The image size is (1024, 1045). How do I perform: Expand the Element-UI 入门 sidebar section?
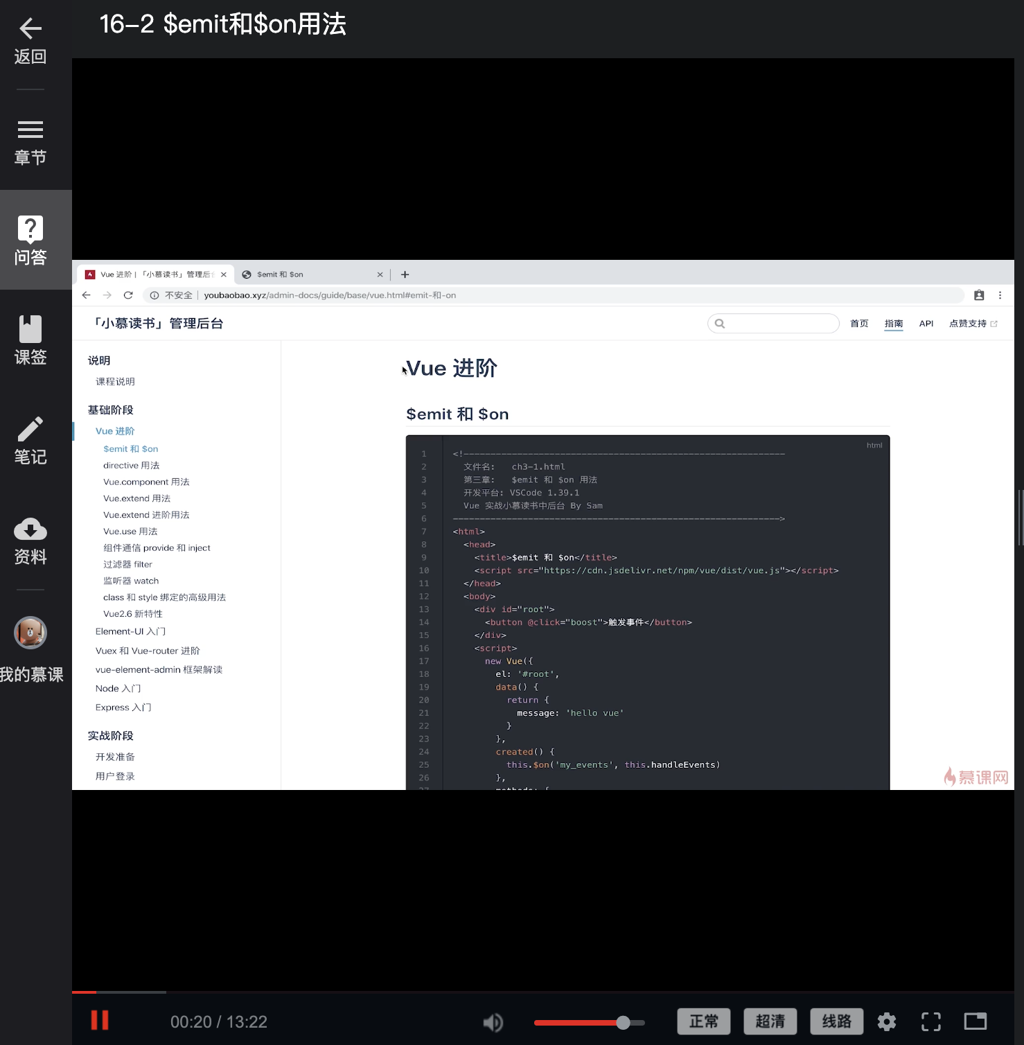coord(129,631)
